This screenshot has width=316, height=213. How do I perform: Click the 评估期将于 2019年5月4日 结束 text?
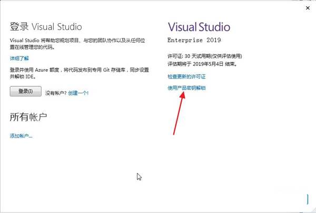[202, 64]
